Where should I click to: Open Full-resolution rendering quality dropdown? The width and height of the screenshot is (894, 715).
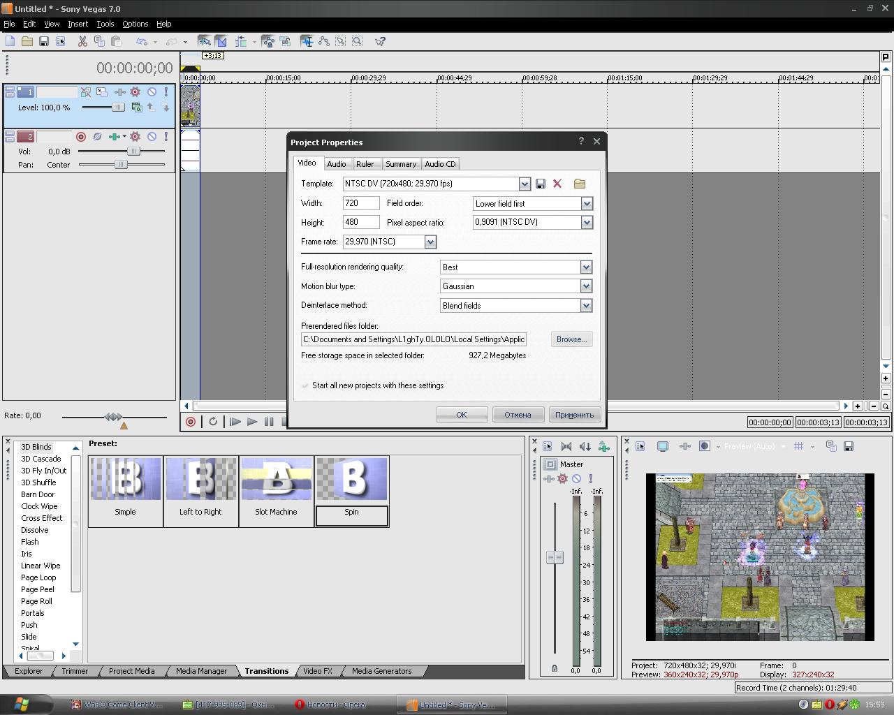[x=586, y=267]
